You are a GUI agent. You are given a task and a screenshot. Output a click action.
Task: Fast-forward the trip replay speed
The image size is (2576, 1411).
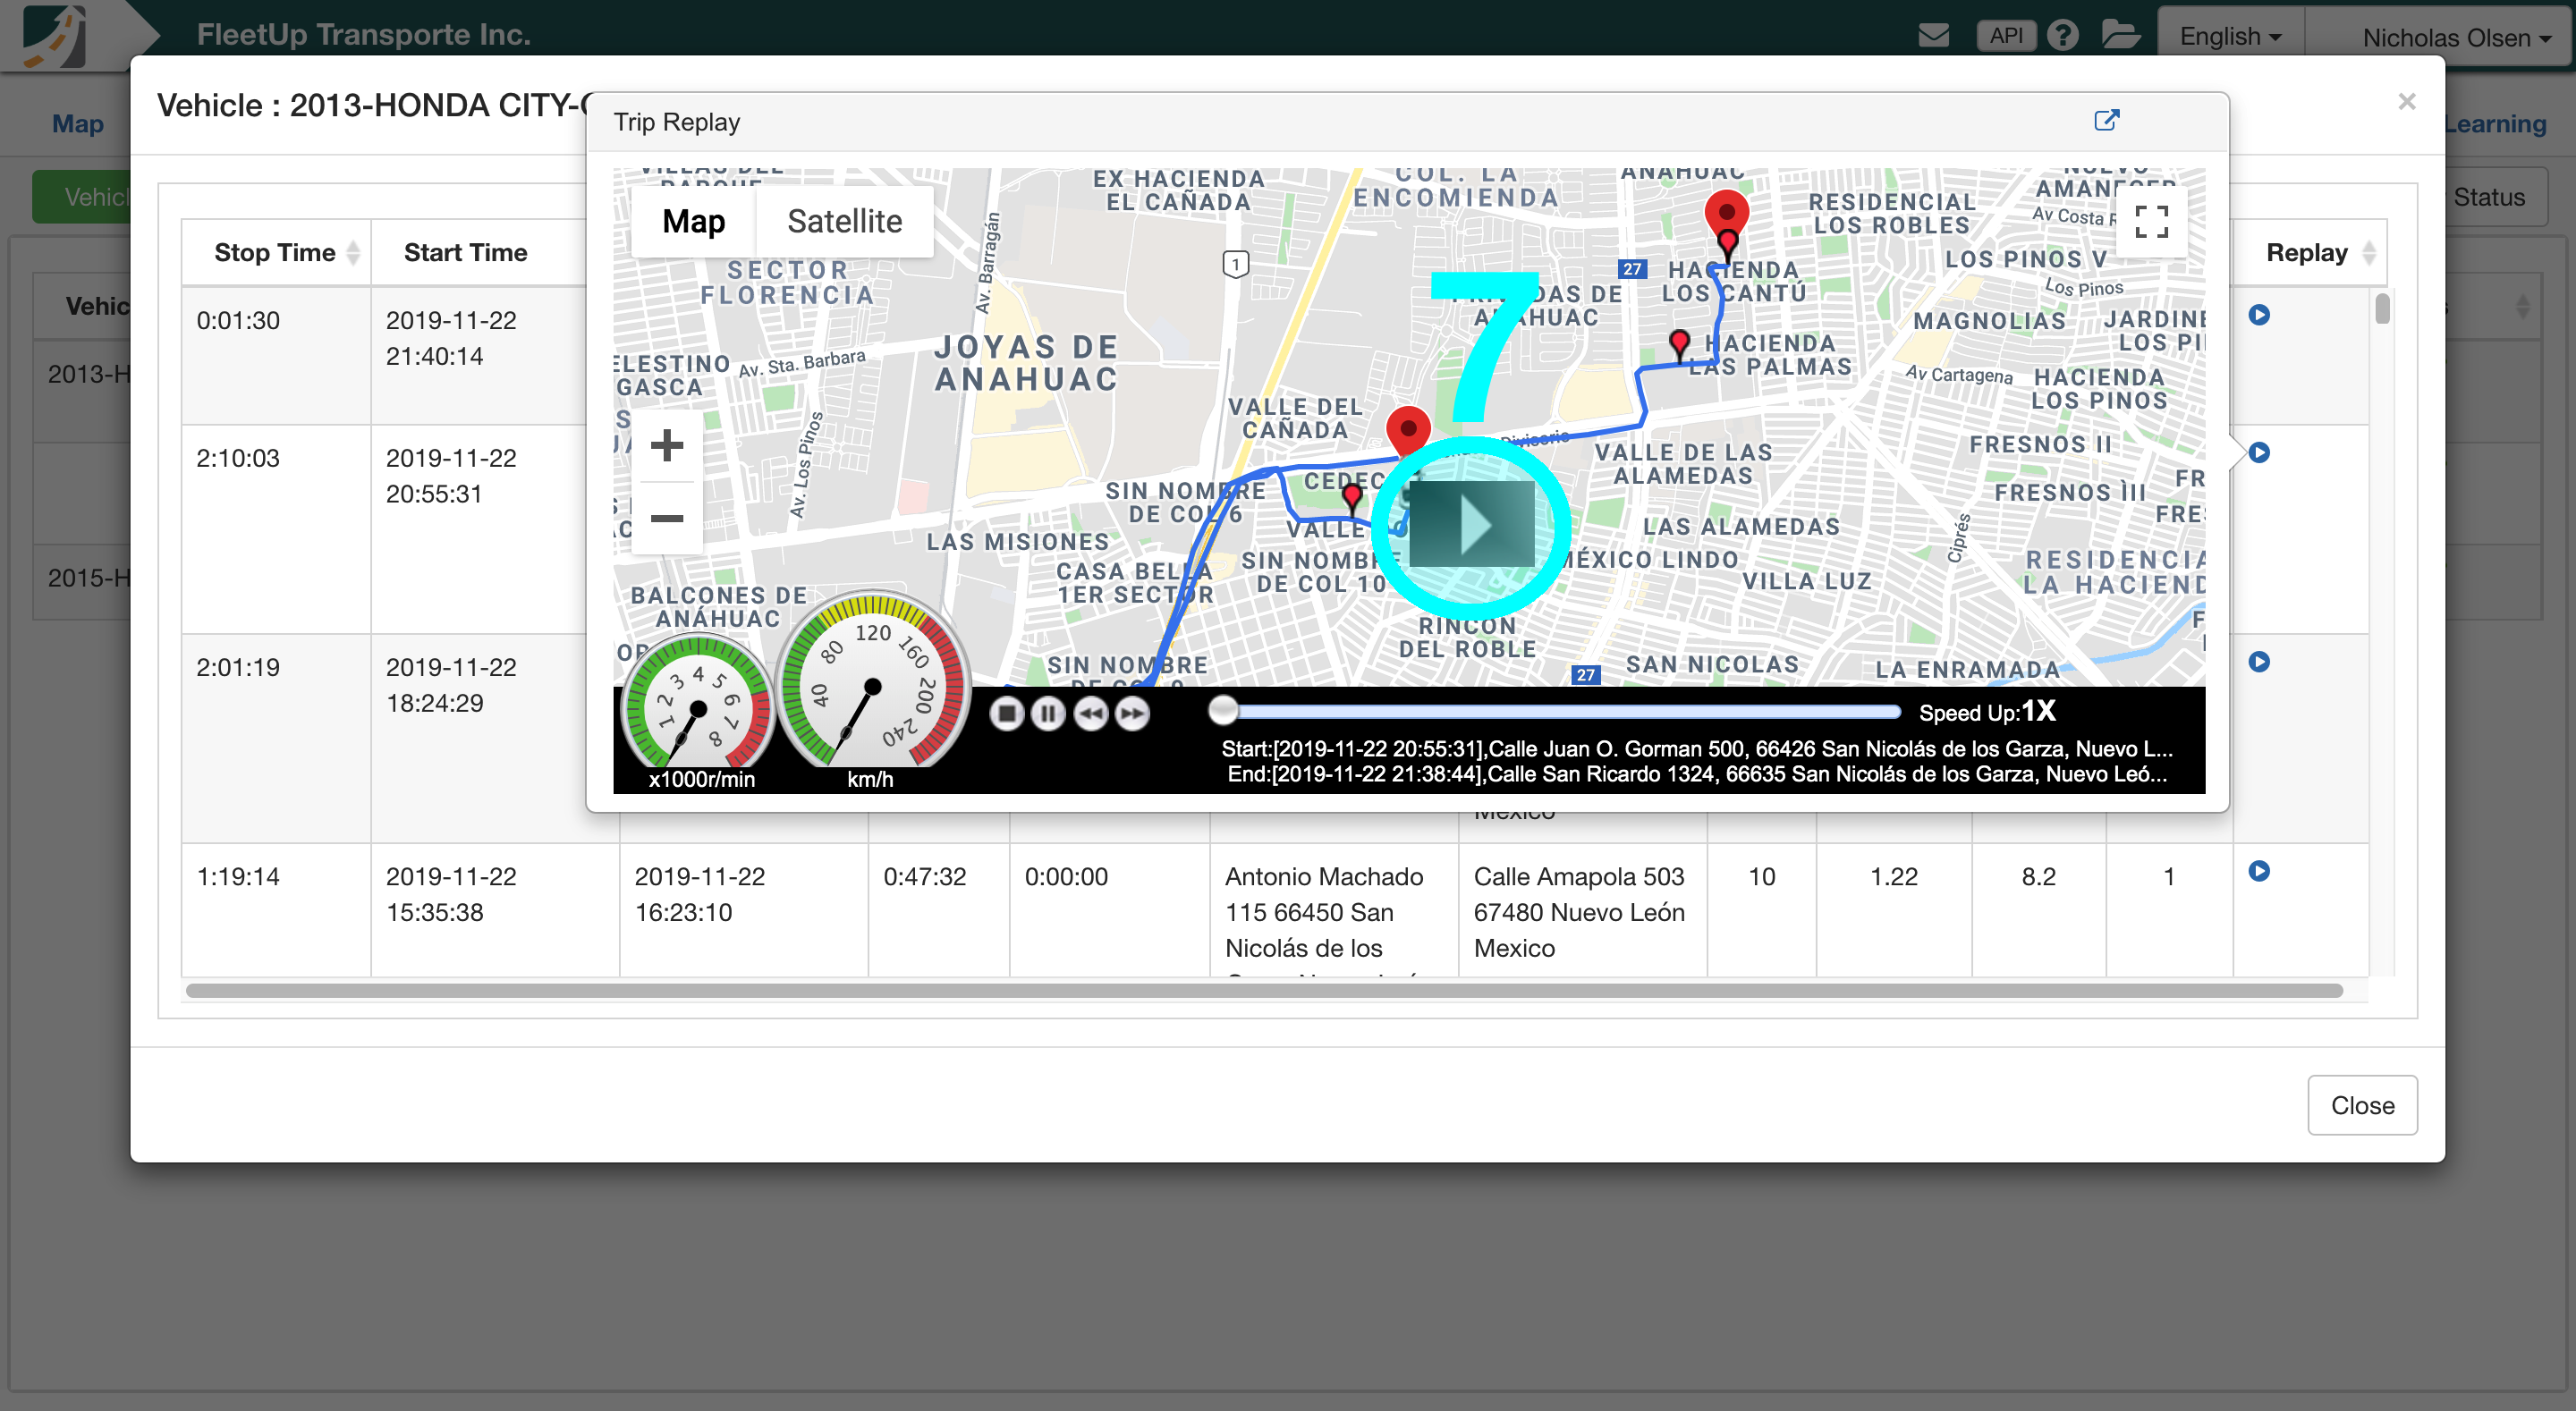[x=1132, y=713]
